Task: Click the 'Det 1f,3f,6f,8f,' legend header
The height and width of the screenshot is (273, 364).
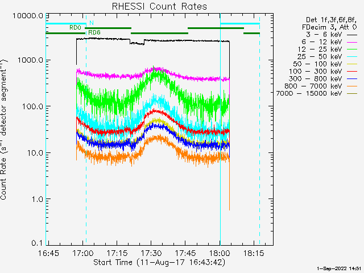Action: [x=331, y=20]
